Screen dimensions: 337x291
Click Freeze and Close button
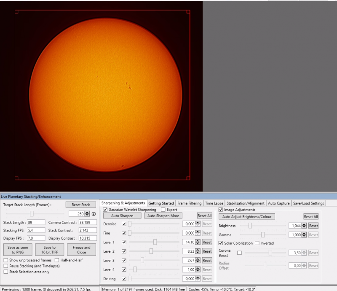81,250
